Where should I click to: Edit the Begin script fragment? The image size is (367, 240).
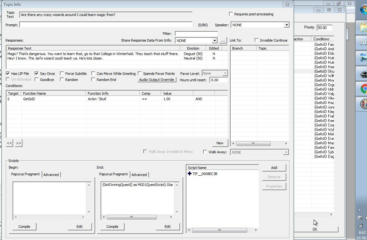[79, 227]
